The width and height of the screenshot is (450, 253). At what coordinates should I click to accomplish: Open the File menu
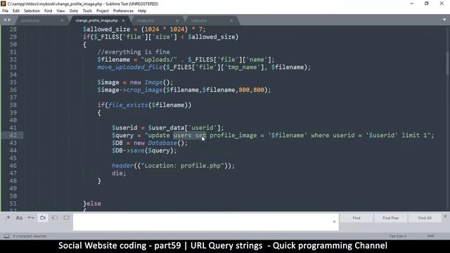point(5,11)
